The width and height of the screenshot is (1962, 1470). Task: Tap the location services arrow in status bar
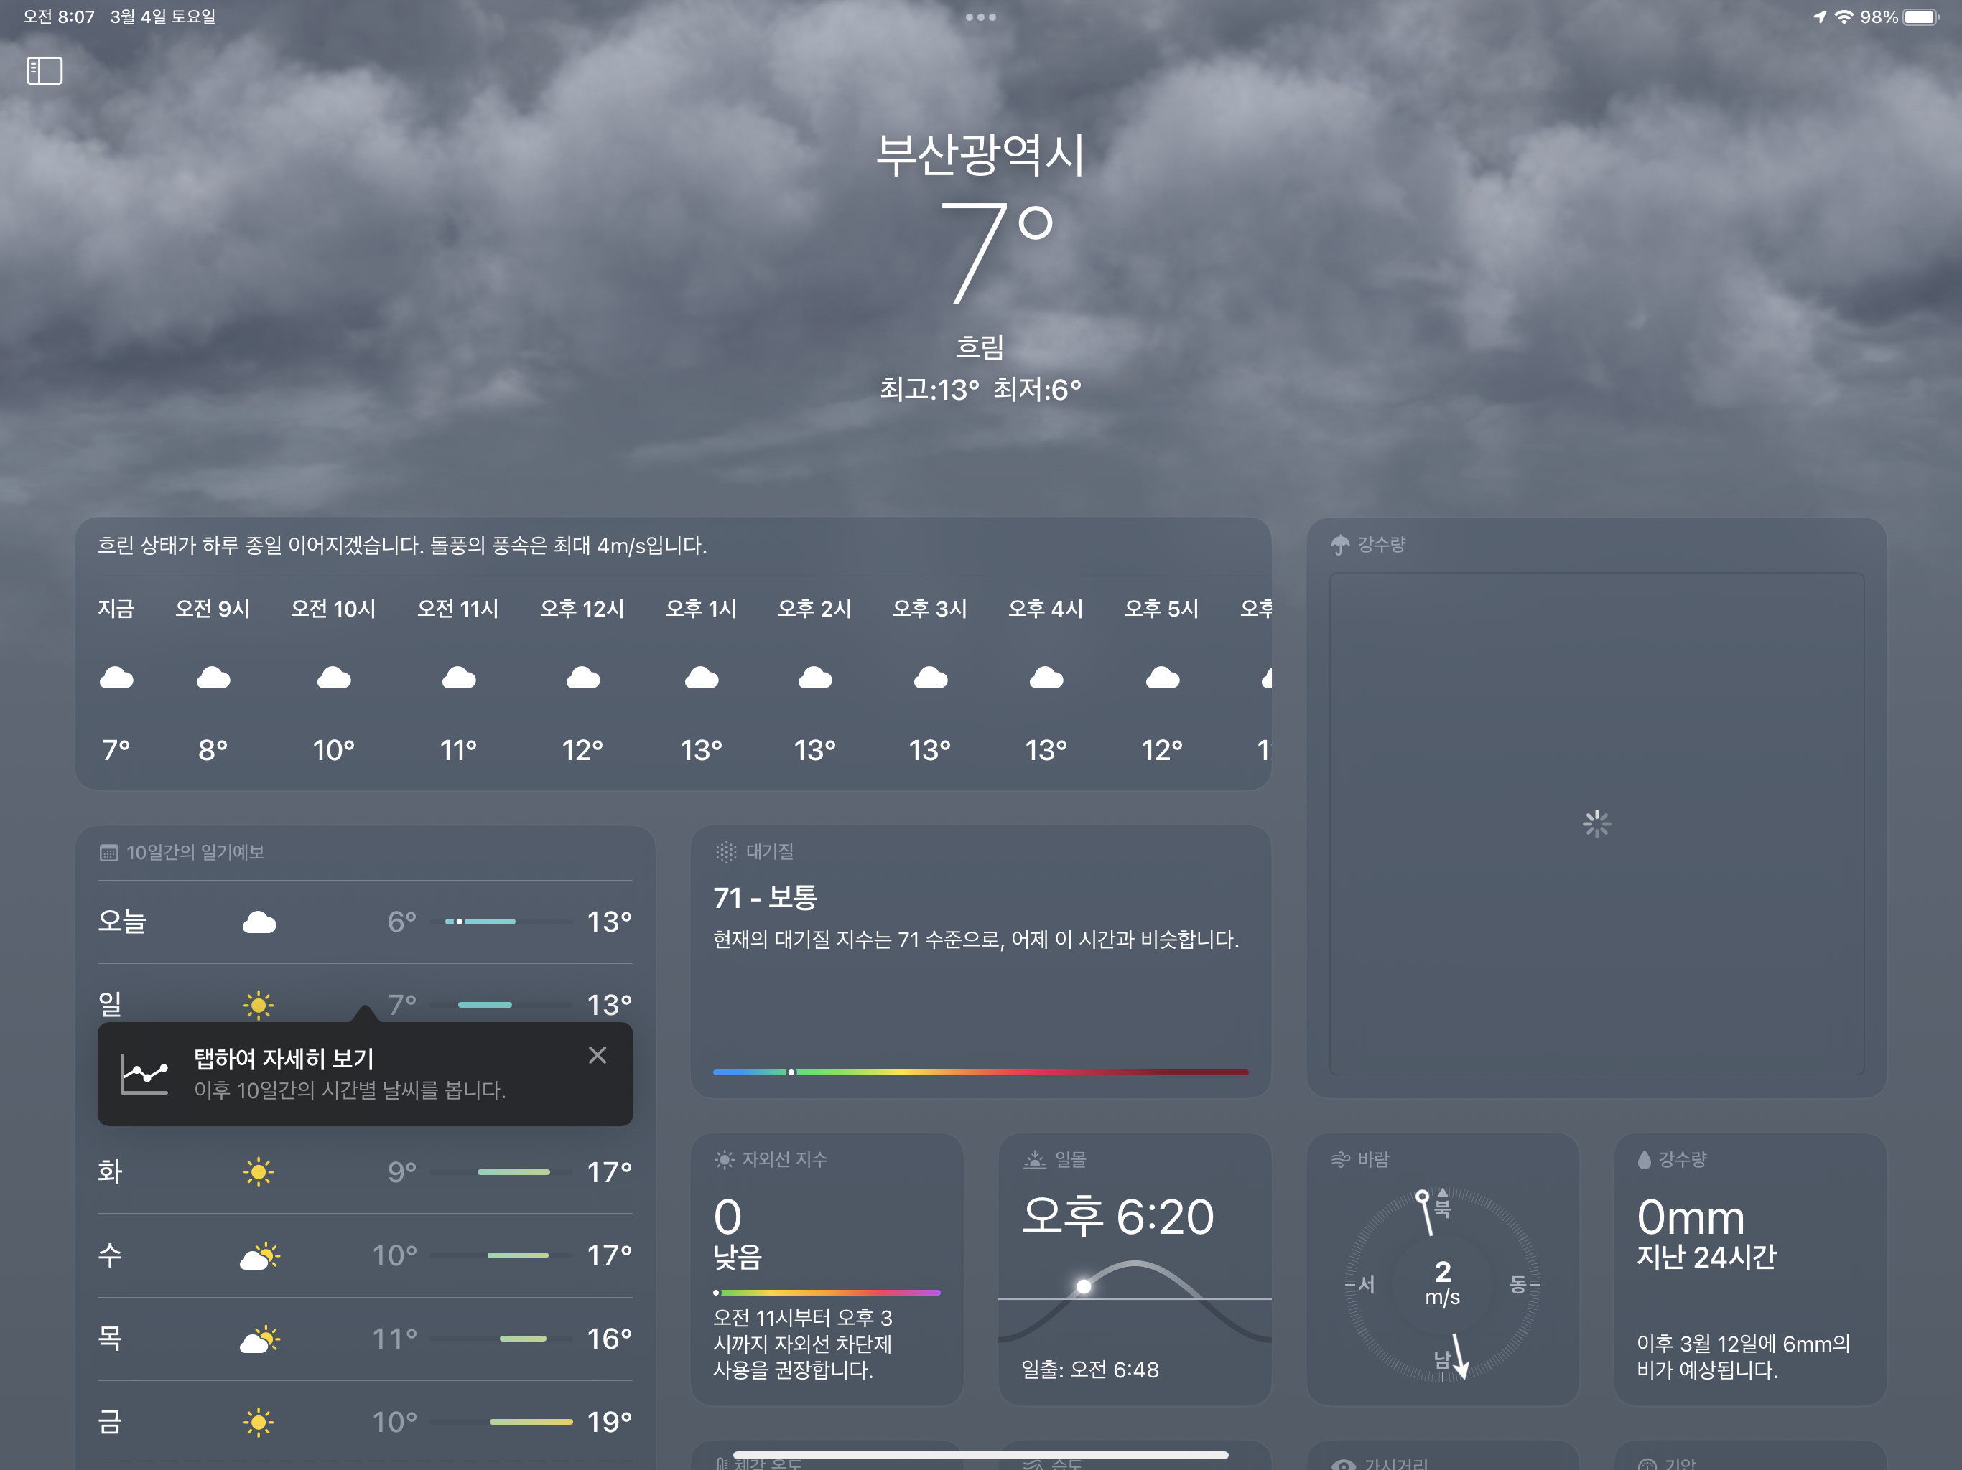(1819, 17)
